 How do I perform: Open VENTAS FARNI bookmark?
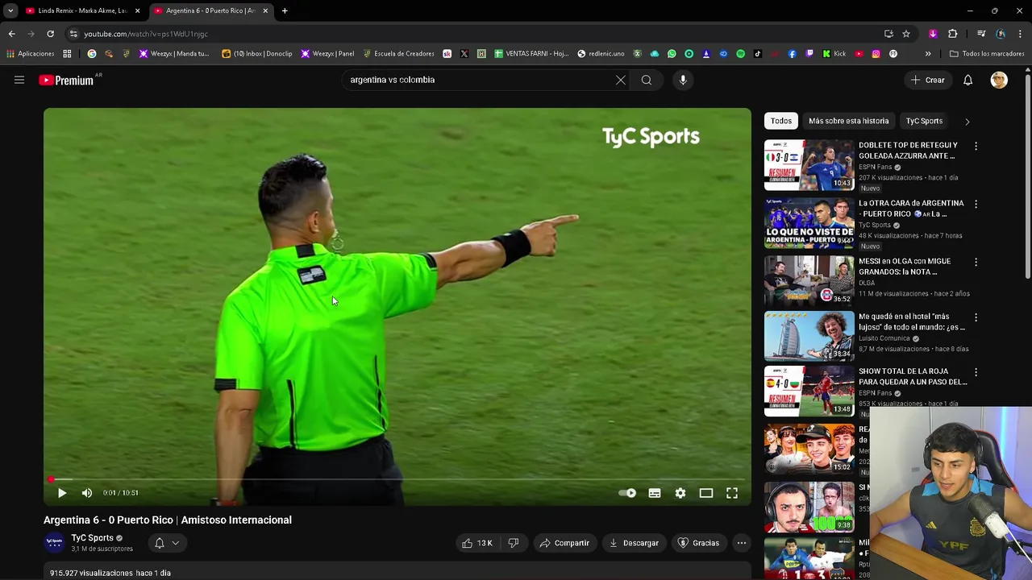(x=531, y=54)
